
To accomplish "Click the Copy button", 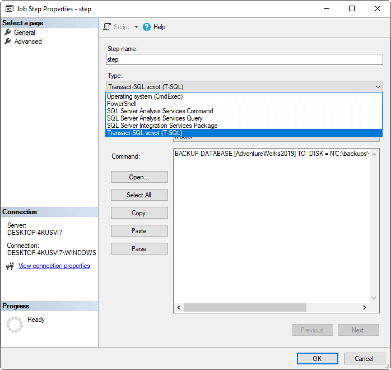I will click(x=139, y=213).
